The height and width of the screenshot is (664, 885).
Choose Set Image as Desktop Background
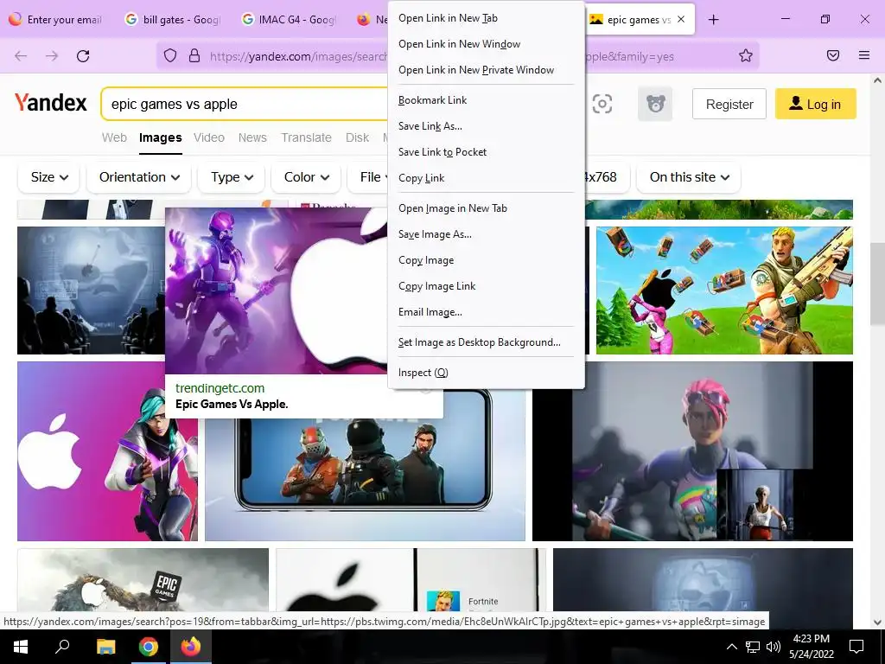[486, 342]
